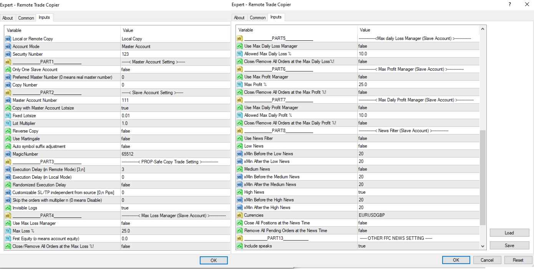Click the Include speaks row icon
The width and height of the screenshot is (534, 269).
pyautogui.click(x=240, y=246)
